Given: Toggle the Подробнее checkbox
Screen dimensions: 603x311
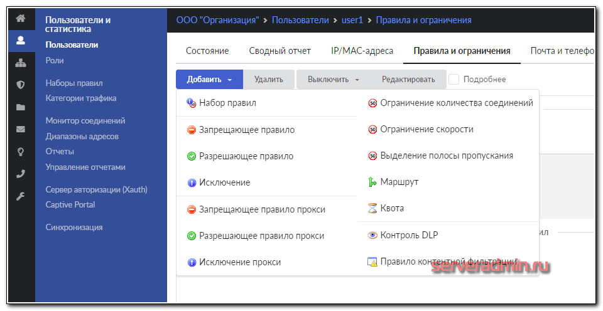Looking at the screenshot, I should (x=454, y=80).
